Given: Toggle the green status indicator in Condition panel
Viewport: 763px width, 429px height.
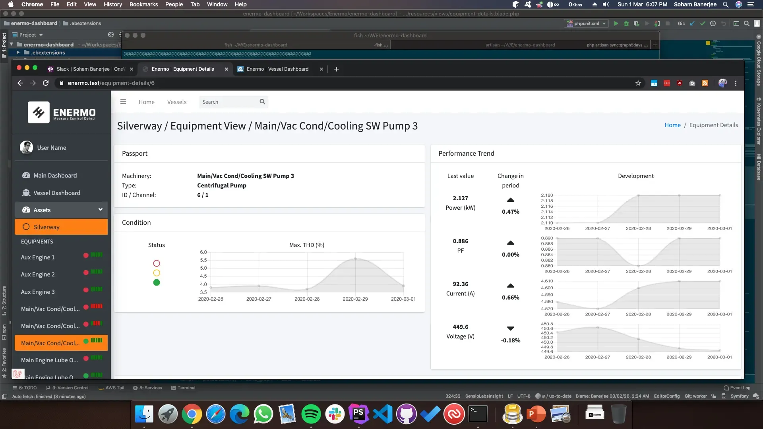Looking at the screenshot, I should click(x=157, y=282).
